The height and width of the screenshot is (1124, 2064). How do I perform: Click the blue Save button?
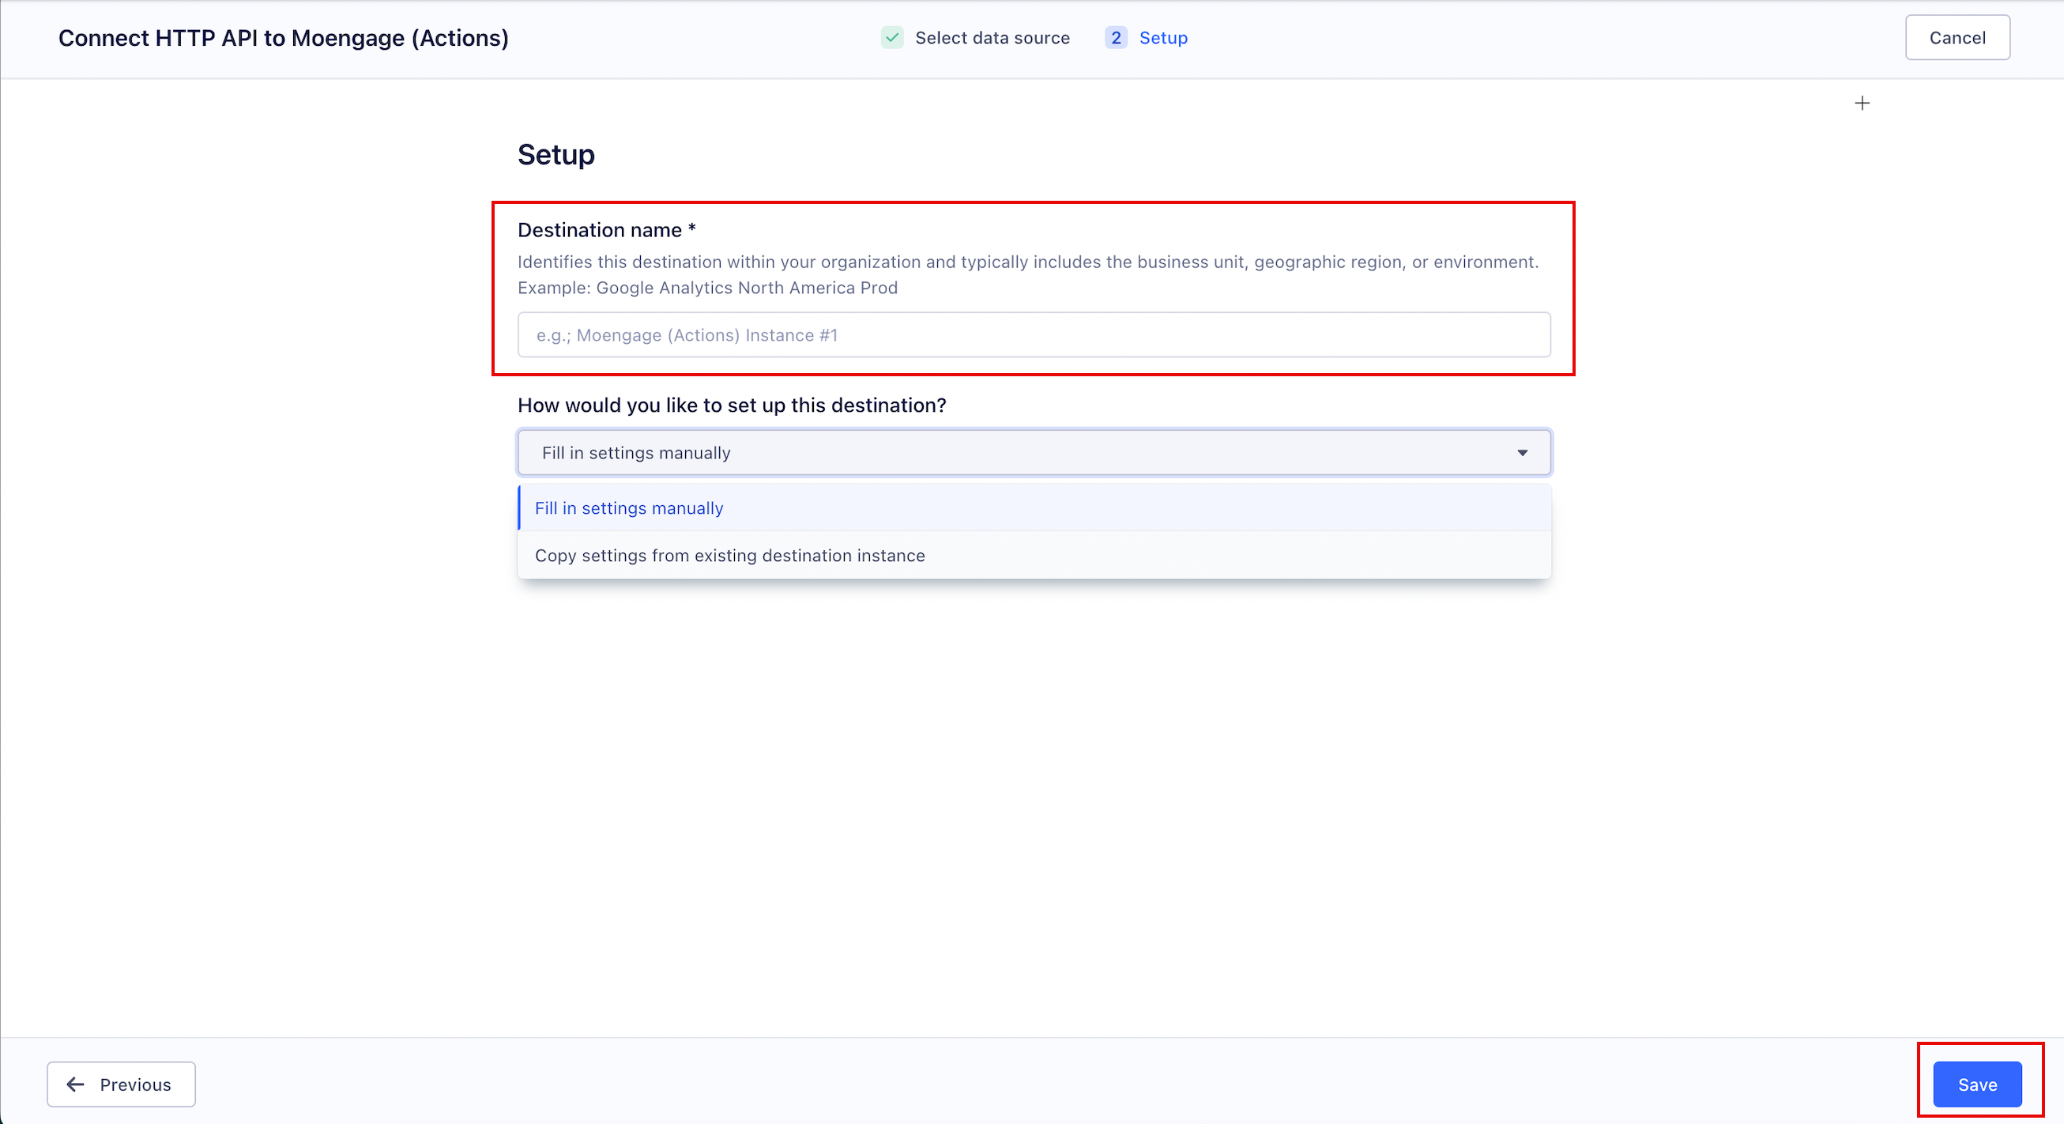tap(1977, 1084)
